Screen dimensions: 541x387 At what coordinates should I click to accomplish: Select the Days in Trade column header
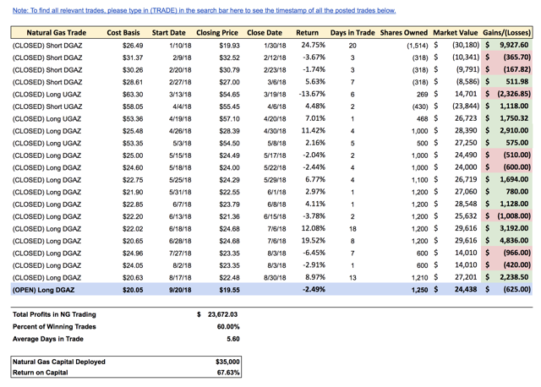pyautogui.click(x=352, y=33)
